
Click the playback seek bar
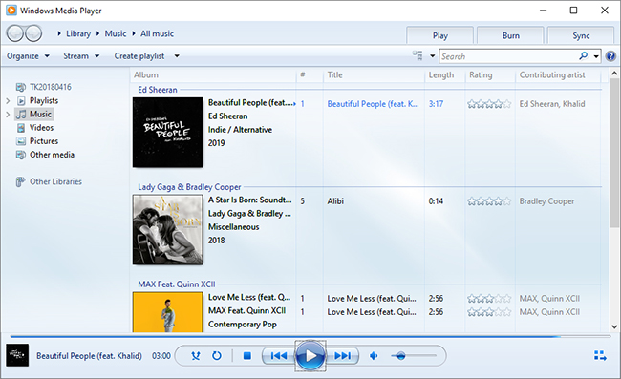click(310, 336)
